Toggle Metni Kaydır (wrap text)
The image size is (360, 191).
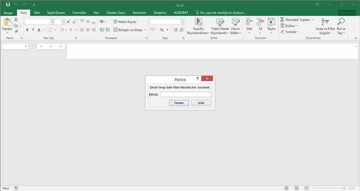click(125, 22)
